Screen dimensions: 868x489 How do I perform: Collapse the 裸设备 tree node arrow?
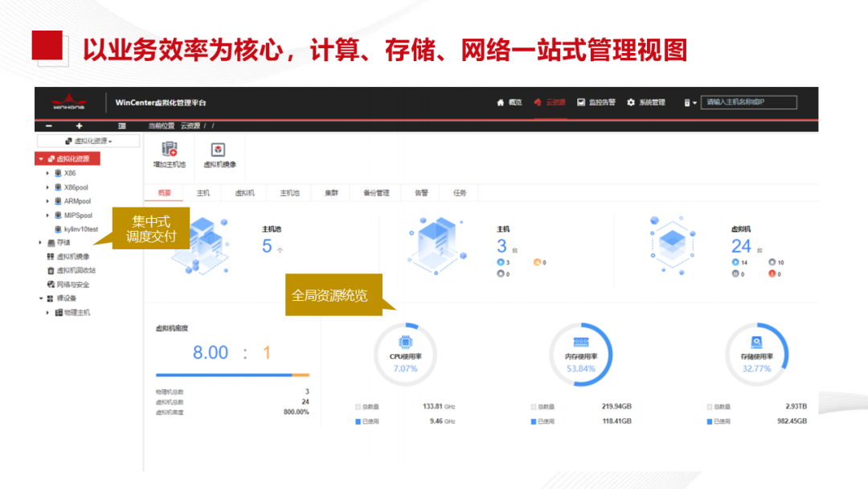click(40, 298)
